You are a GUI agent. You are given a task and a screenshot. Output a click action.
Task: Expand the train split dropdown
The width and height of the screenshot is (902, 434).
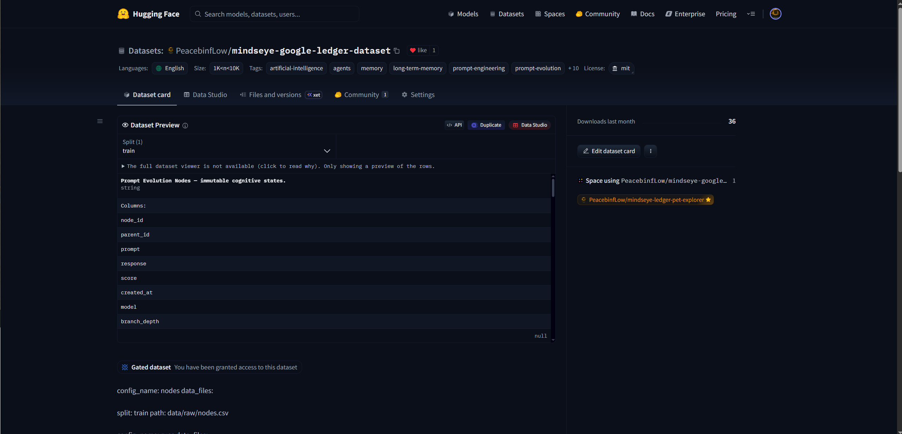tap(227, 146)
